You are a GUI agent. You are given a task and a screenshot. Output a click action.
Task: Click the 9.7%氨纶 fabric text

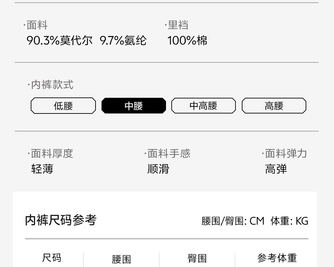[x=123, y=40]
